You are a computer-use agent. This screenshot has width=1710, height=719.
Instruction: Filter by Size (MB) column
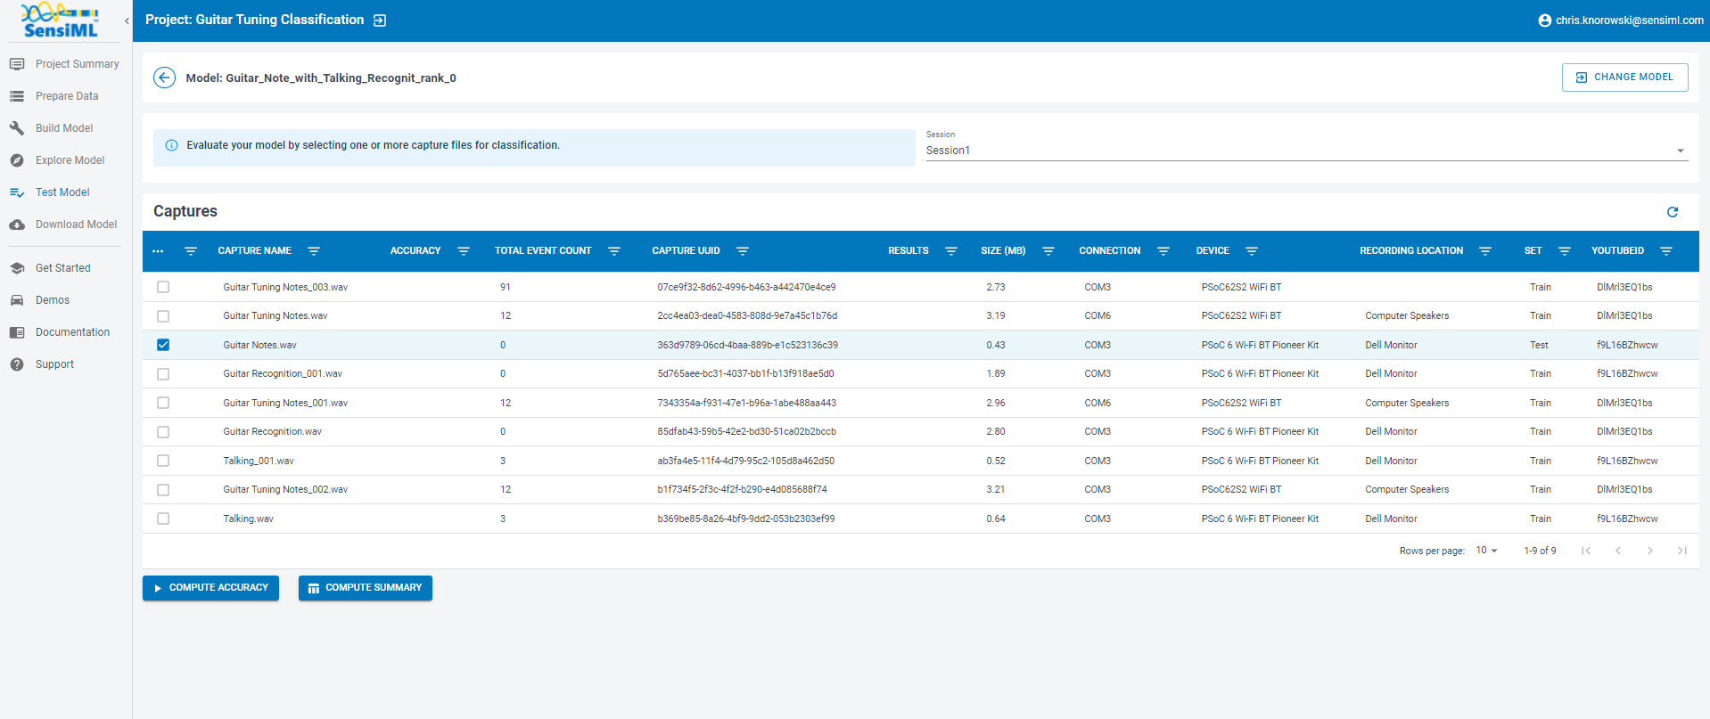coord(1048,251)
